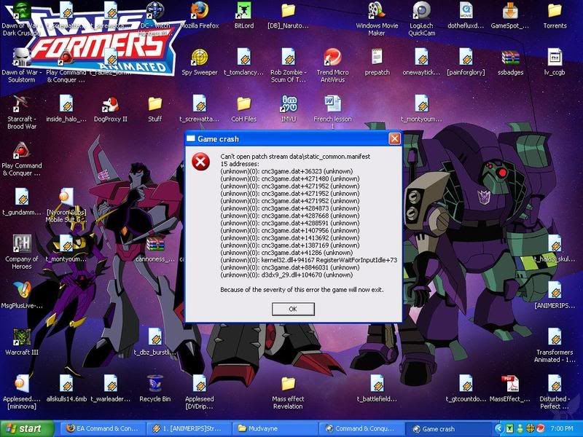
Task: Launch Starcraft - Brood War shortcut
Action: [22, 104]
